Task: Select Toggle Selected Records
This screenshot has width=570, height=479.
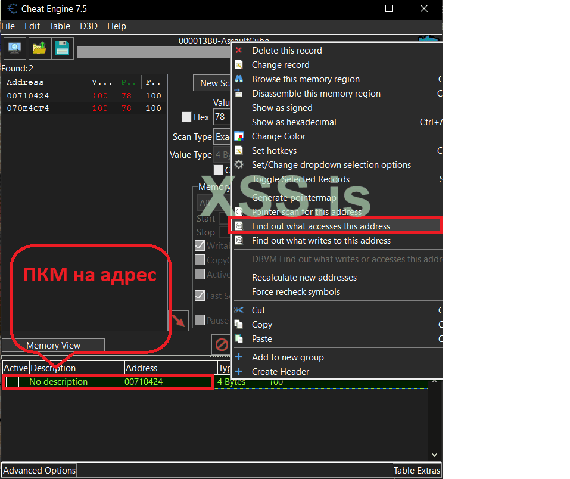Action: 337,179
